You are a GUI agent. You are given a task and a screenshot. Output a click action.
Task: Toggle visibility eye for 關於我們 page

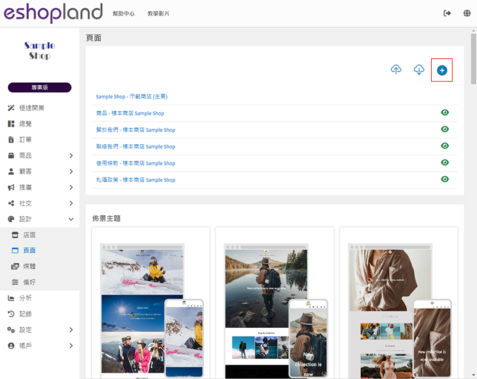pyautogui.click(x=445, y=129)
